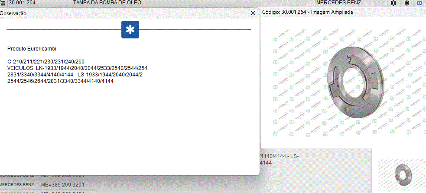This screenshot has width=426, height=193.
Task: Click the 'Código: 30.001.264 - Imagem Ampliada' title
Action: click(308, 12)
